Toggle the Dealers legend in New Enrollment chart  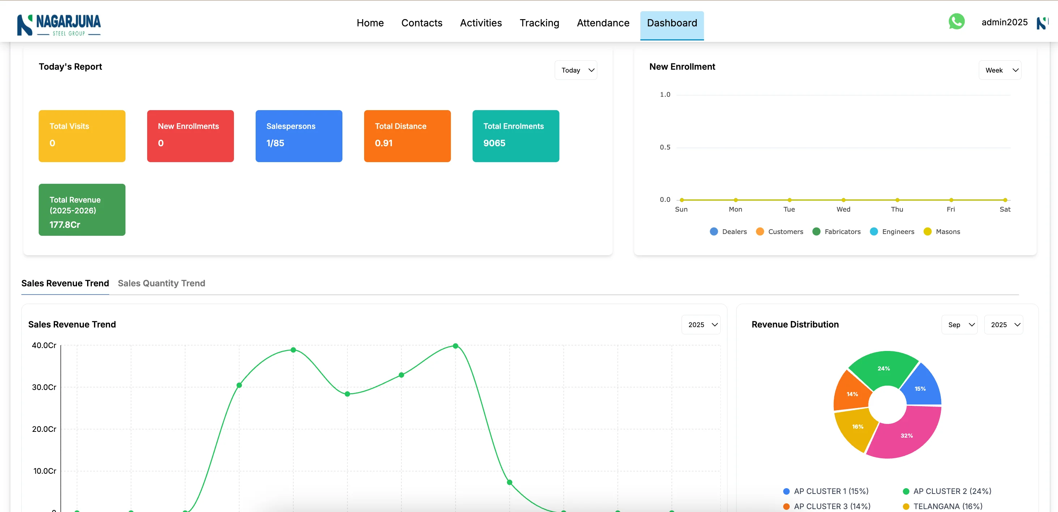pyautogui.click(x=728, y=231)
